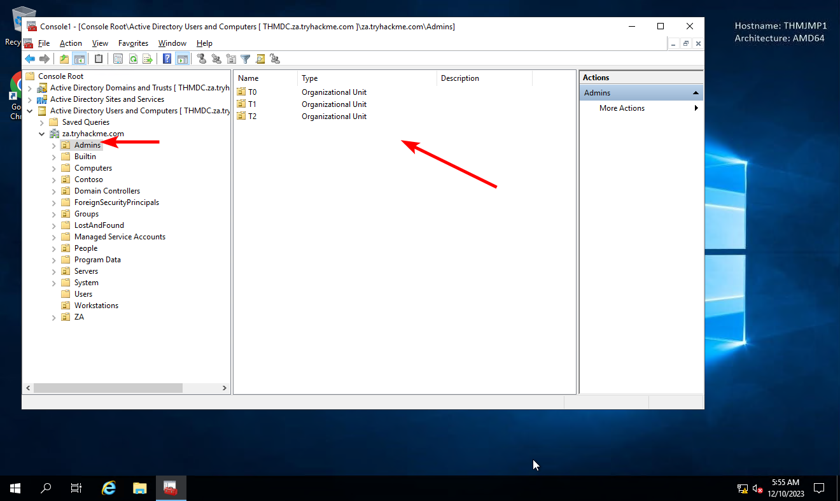Collapse the Admins section in Actions pane
840x501 pixels.
click(696, 93)
